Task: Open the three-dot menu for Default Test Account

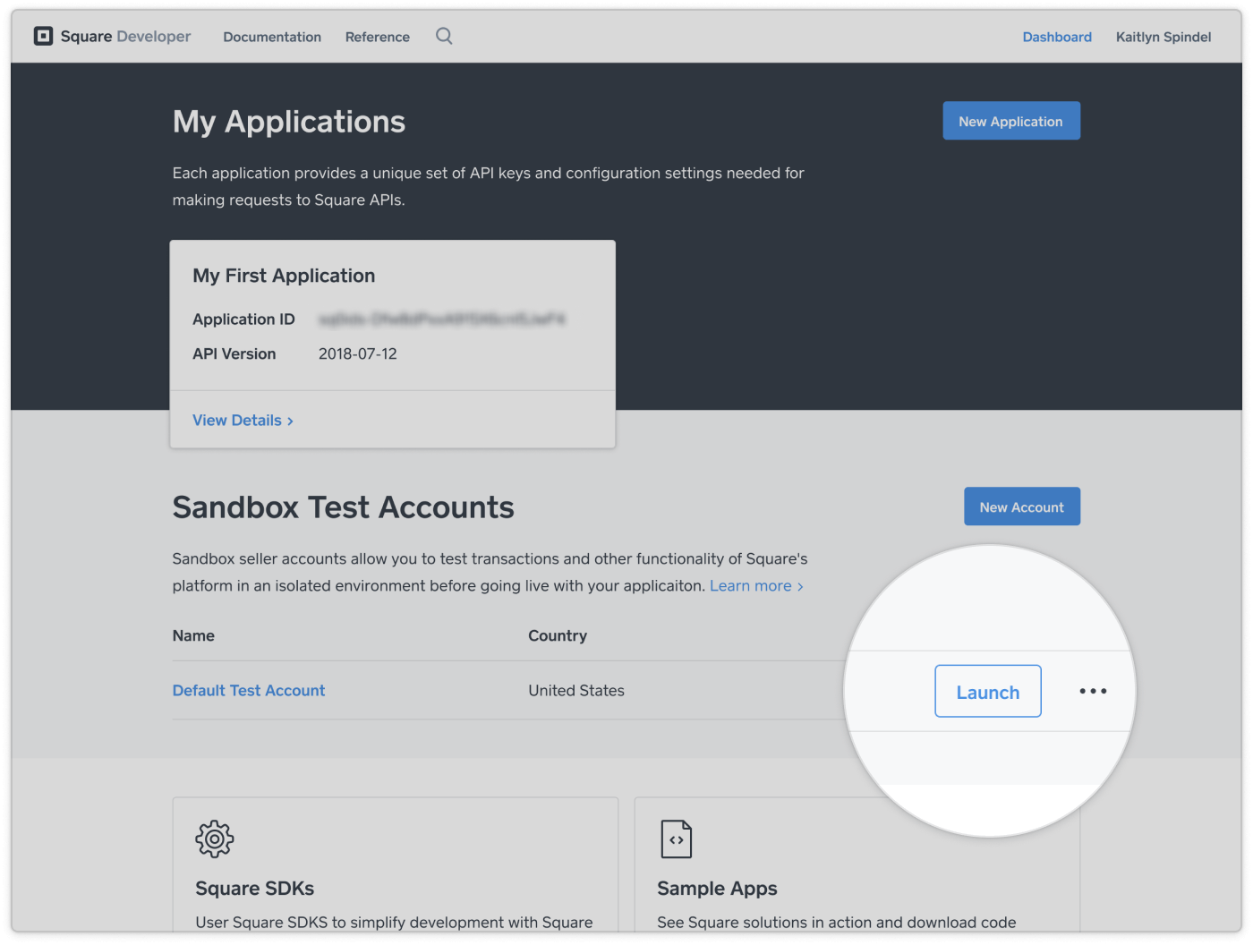Action: pyautogui.click(x=1093, y=691)
